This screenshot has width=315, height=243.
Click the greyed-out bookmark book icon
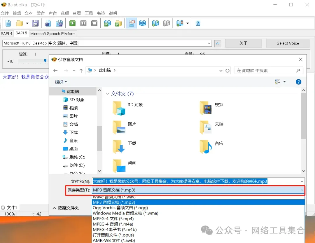coord(166,23)
